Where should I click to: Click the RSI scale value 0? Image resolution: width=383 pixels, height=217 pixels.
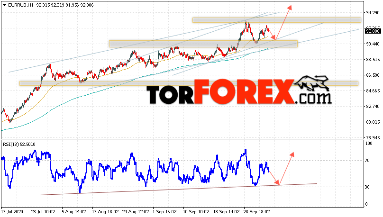coord(366,204)
